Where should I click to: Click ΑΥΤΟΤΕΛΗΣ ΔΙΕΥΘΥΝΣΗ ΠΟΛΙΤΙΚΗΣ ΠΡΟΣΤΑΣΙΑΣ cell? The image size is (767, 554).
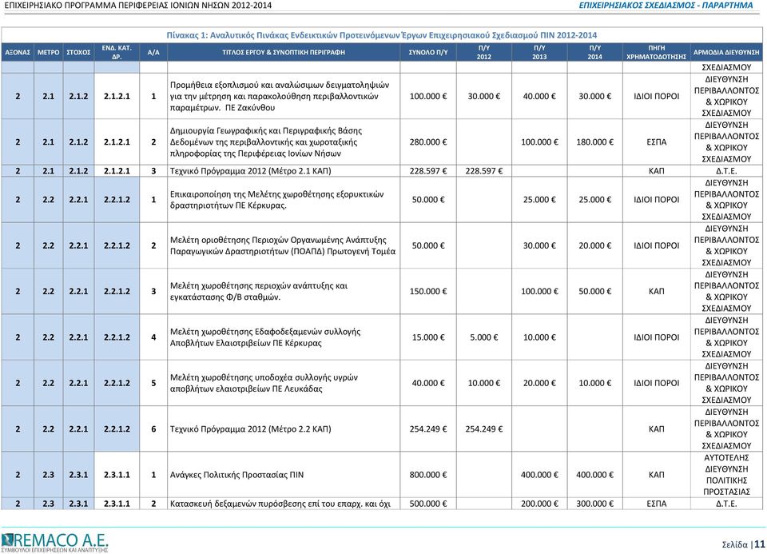pos(726,475)
